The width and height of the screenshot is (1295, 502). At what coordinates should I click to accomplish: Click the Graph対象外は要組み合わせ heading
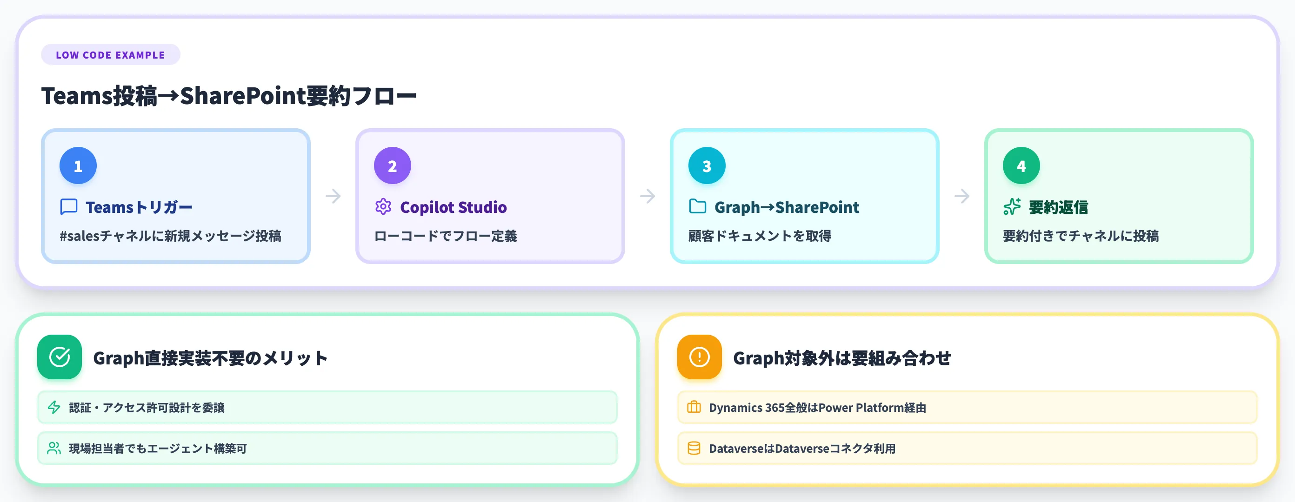(x=842, y=358)
